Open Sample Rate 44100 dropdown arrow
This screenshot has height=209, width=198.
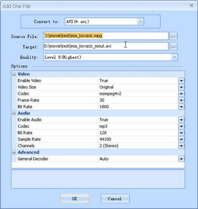tap(181, 140)
